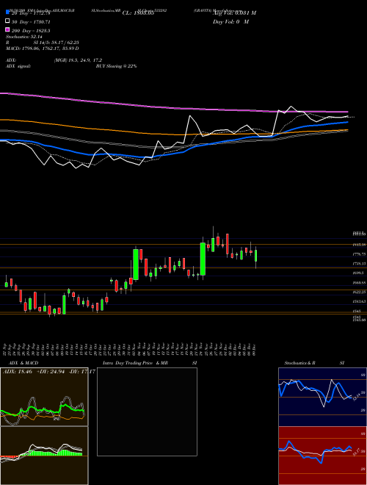Click the white 50 Day EMA legend swatch
The height and width of the screenshot is (485, 367).
coord(8,21)
